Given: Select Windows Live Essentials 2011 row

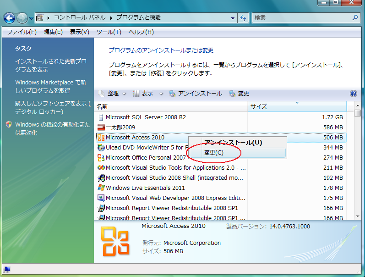Looking at the screenshot, I should [221, 188].
